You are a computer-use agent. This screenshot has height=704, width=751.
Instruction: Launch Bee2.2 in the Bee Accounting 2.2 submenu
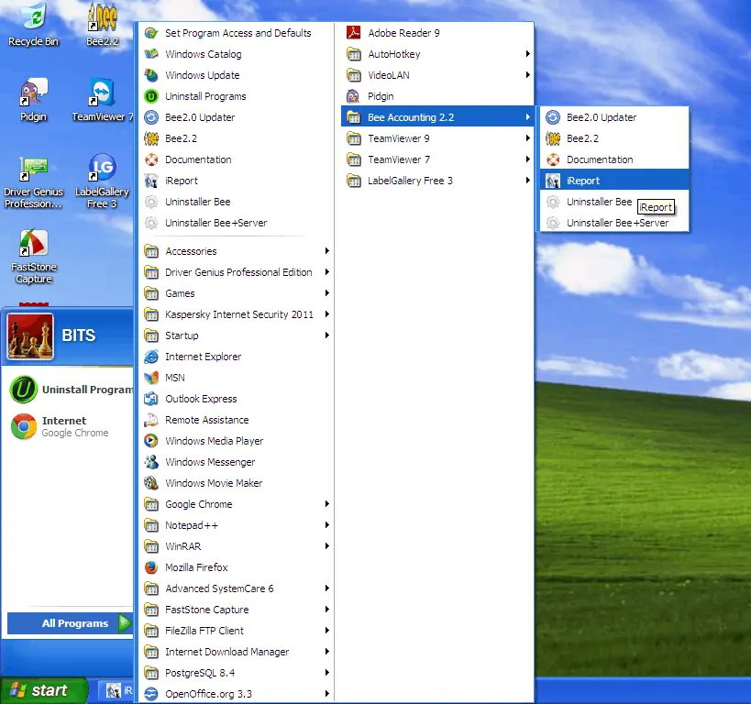point(614,137)
